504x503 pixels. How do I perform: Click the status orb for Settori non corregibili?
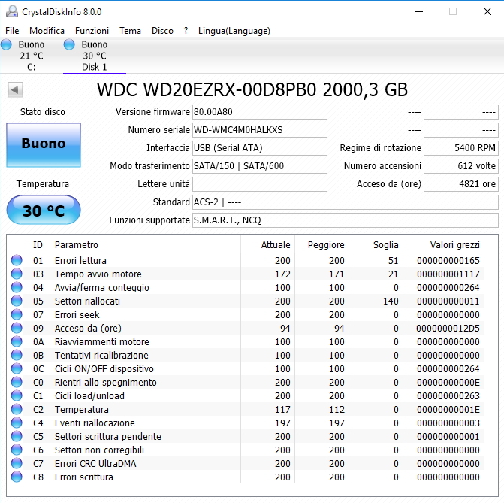click(x=17, y=450)
